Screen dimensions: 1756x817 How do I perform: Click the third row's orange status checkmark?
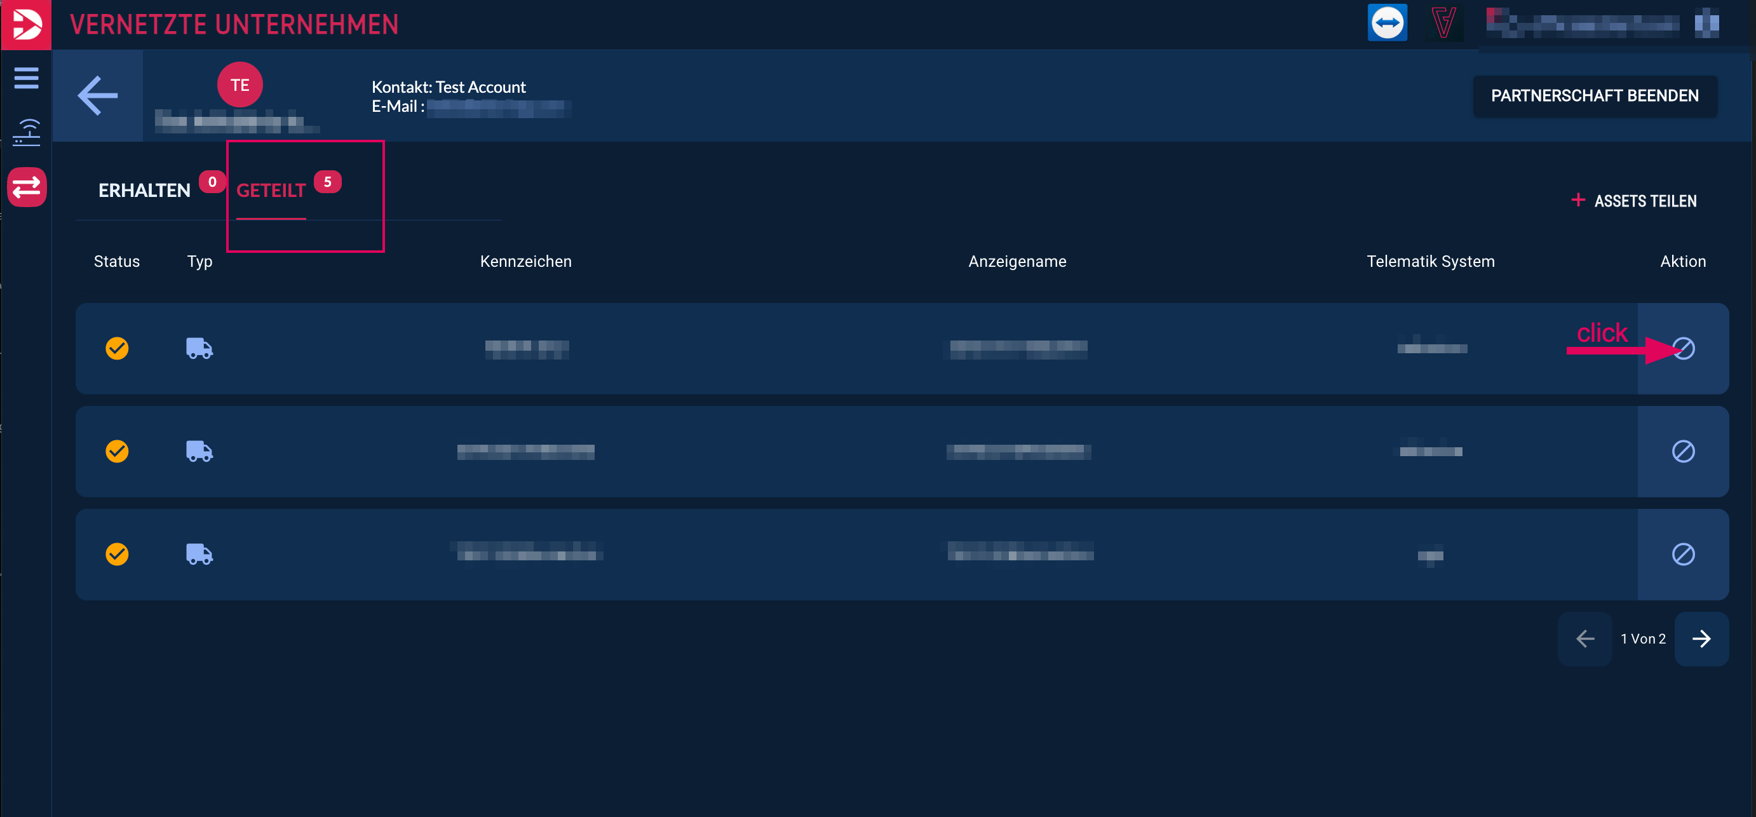118,554
